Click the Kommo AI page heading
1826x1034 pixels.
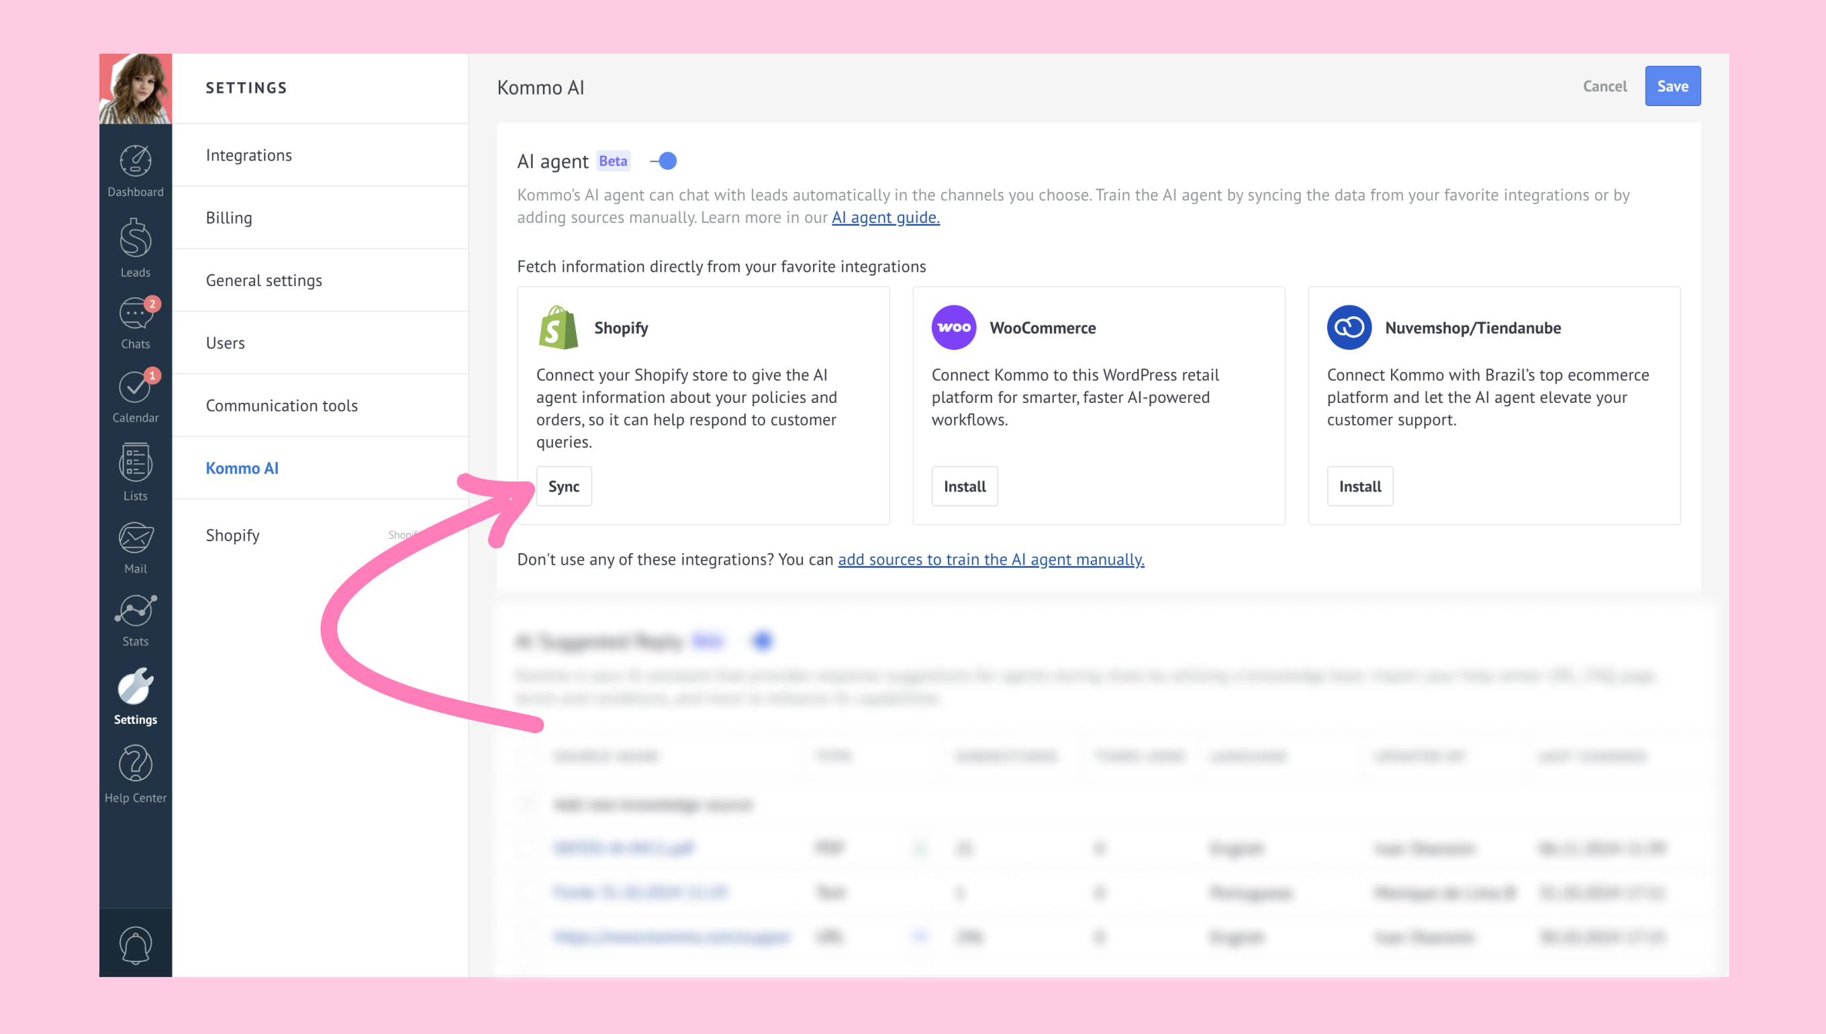(540, 87)
